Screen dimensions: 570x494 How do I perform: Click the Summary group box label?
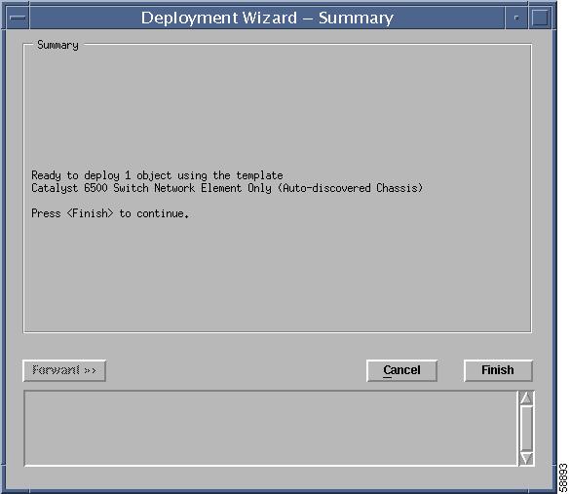pyautogui.click(x=57, y=45)
